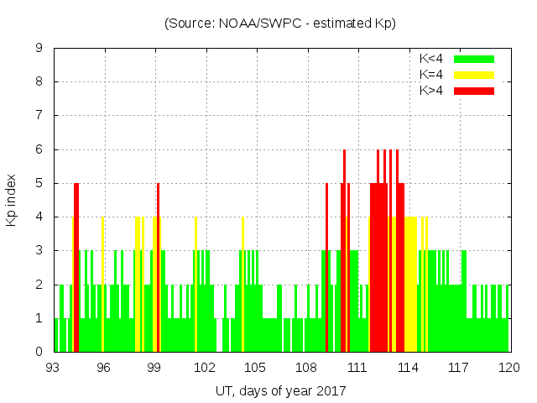Click the 'UT, days of year 2017' label
537x403 pixels.
pyautogui.click(x=280, y=391)
